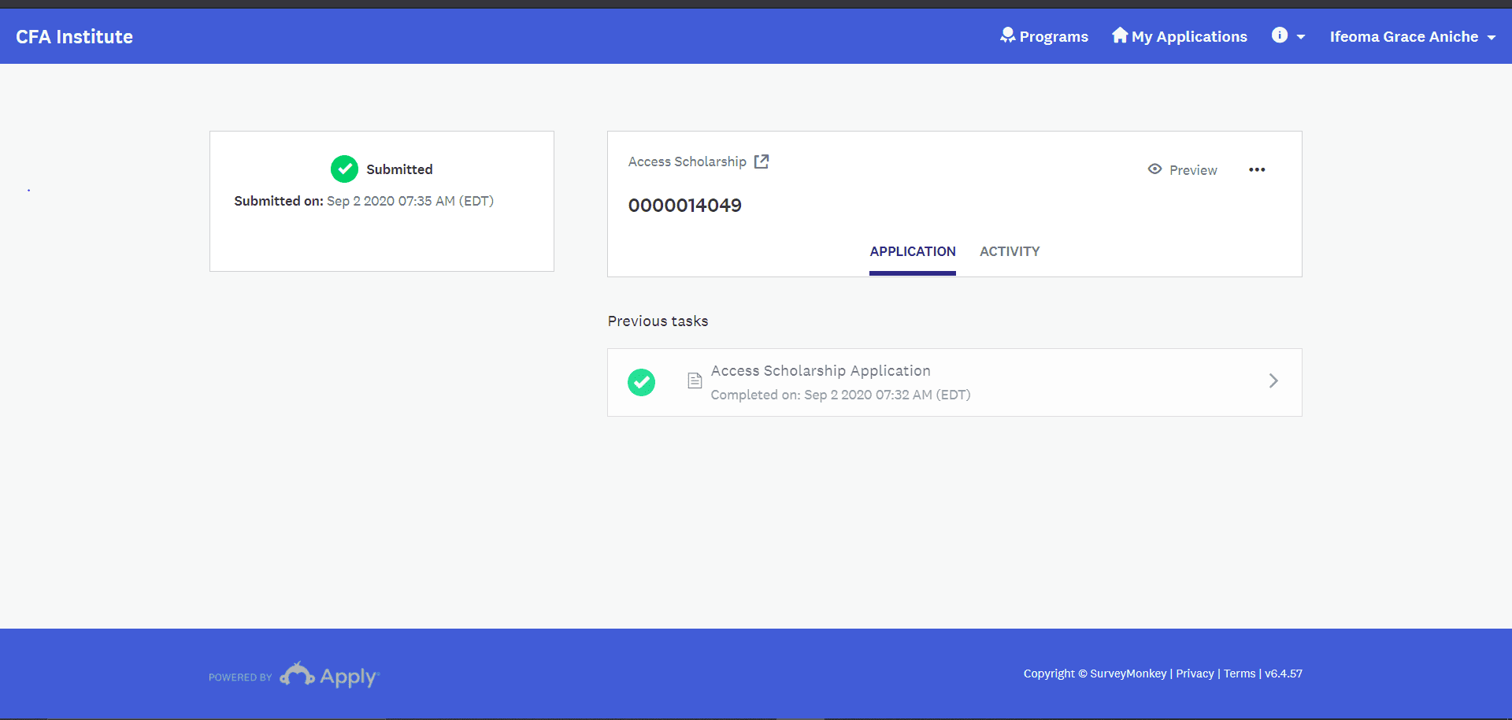Screen dimensions: 1512x720
Task: Click the Apply logo in footer
Action: [330, 675]
